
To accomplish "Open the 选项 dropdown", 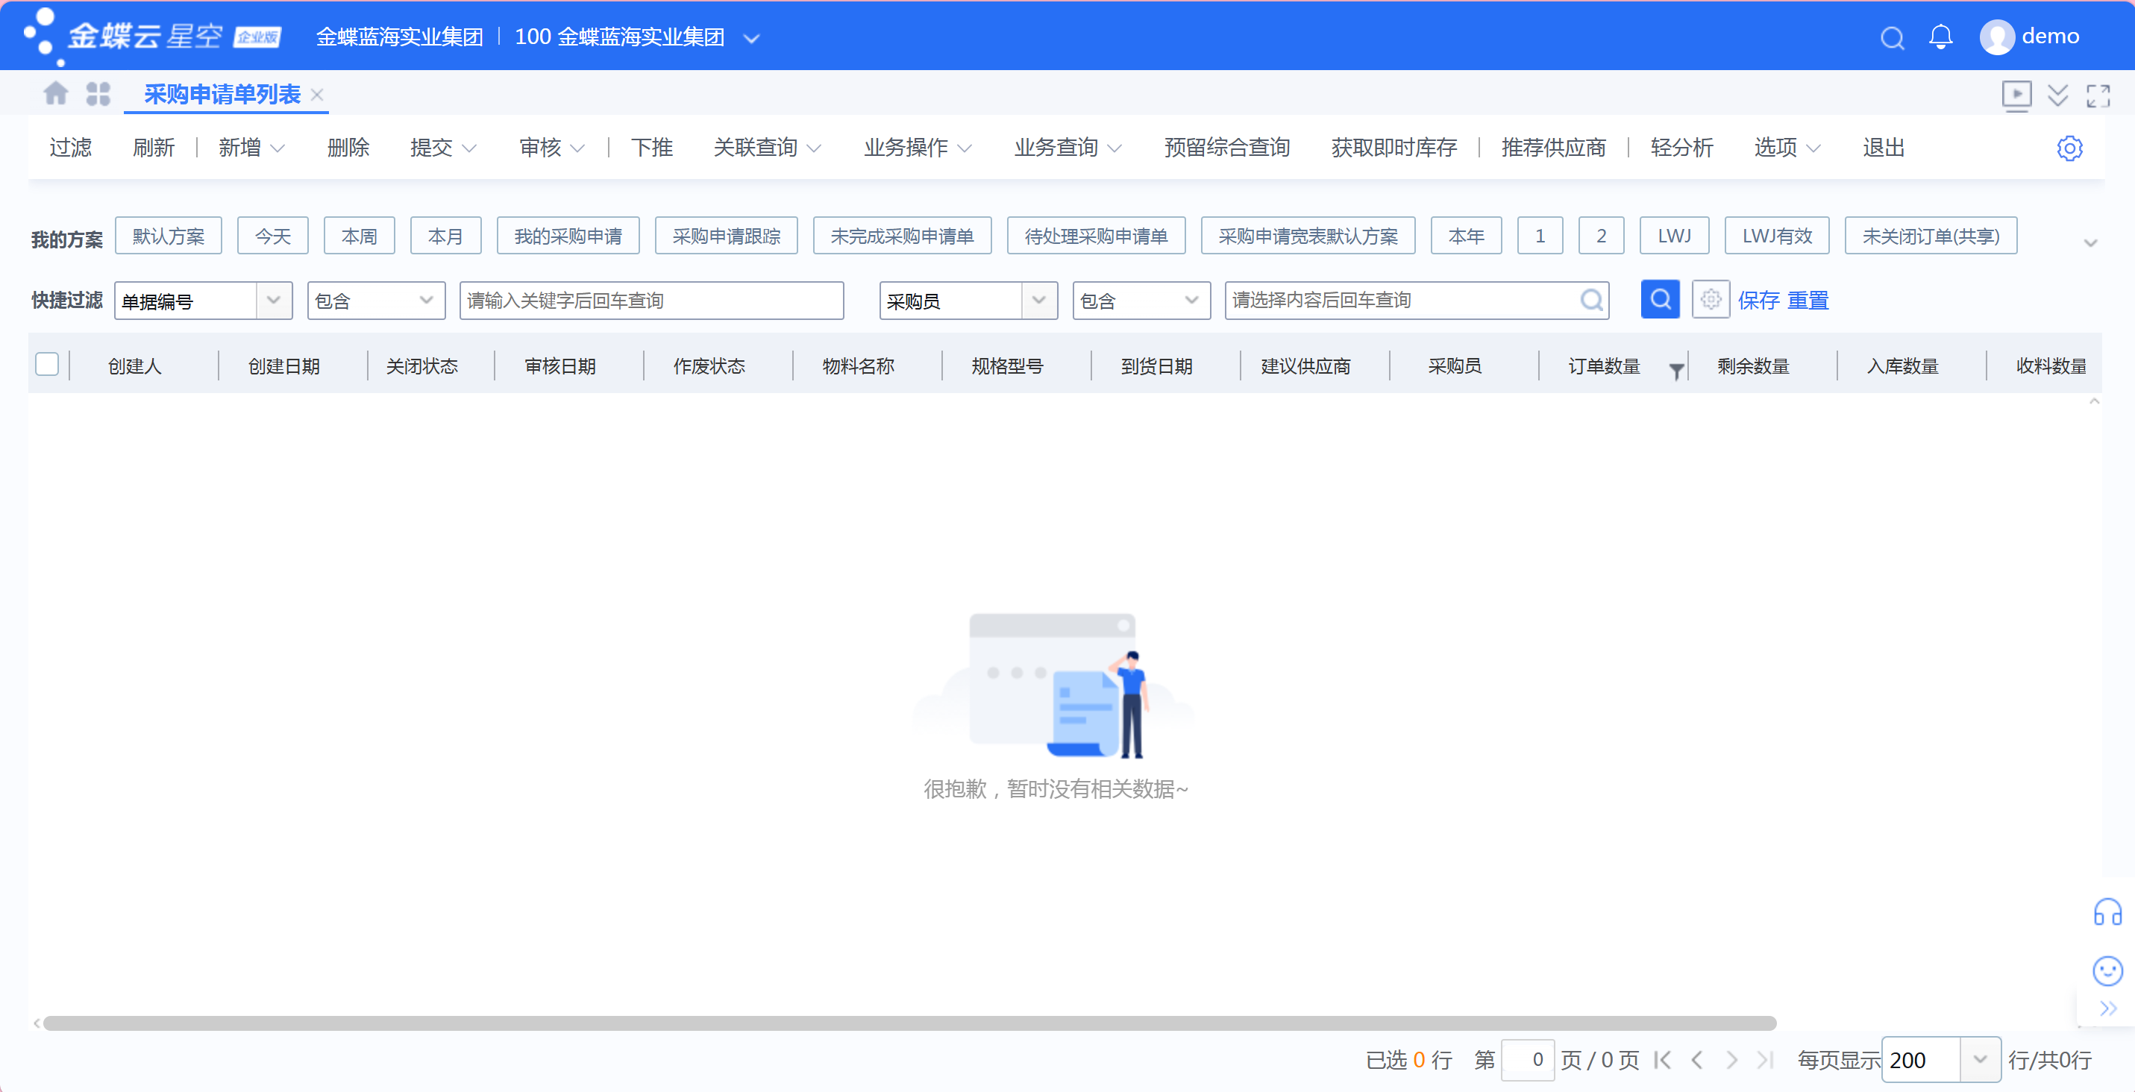I will [1787, 148].
